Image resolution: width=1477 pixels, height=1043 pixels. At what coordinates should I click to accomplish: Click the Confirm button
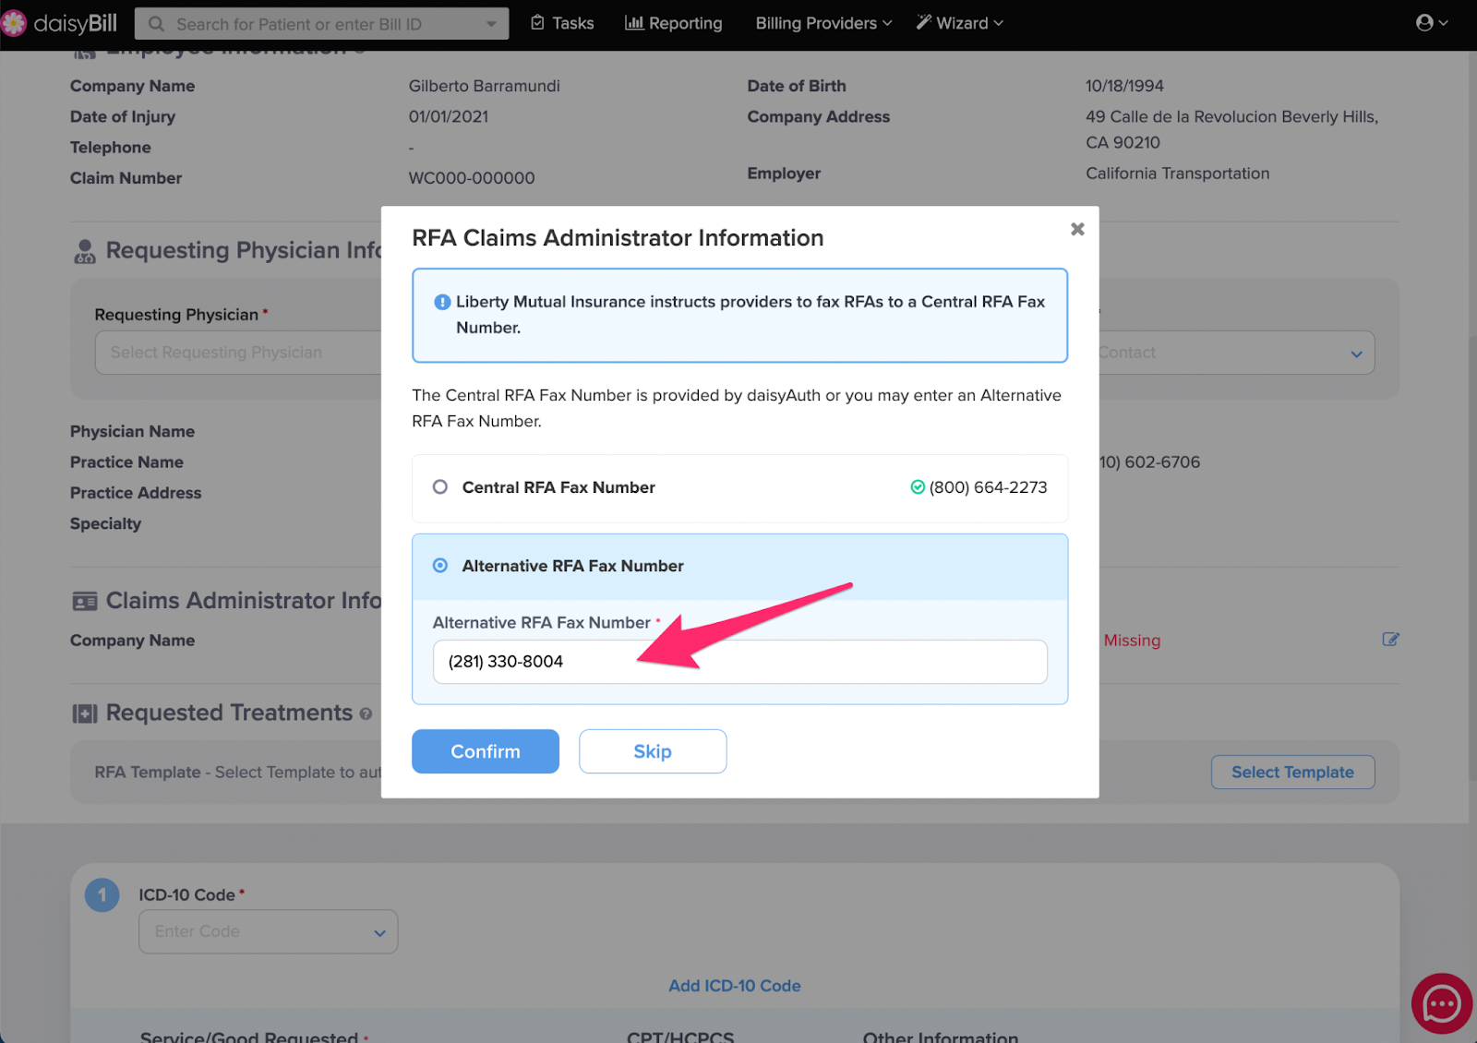486,751
